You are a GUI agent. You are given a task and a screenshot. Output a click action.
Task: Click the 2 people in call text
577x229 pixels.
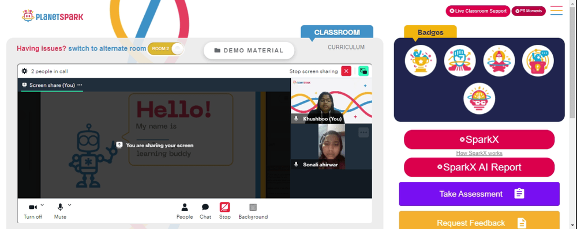49,71
